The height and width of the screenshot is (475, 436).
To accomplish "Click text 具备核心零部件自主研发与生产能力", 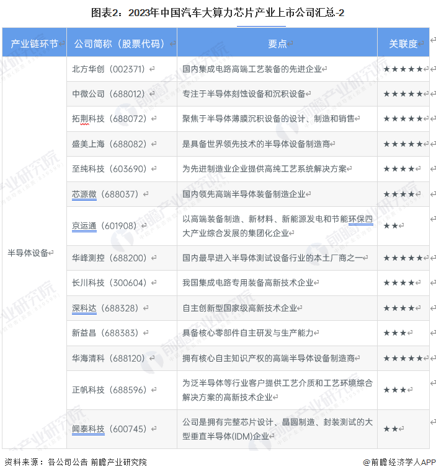I will [x=248, y=333].
